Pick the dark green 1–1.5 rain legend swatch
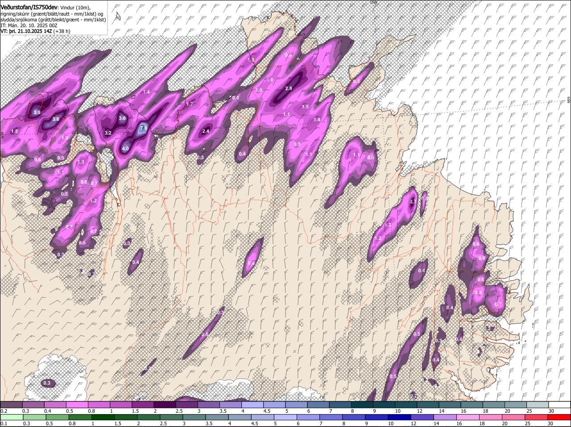The image size is (571, 427). [x=103, y=418]
